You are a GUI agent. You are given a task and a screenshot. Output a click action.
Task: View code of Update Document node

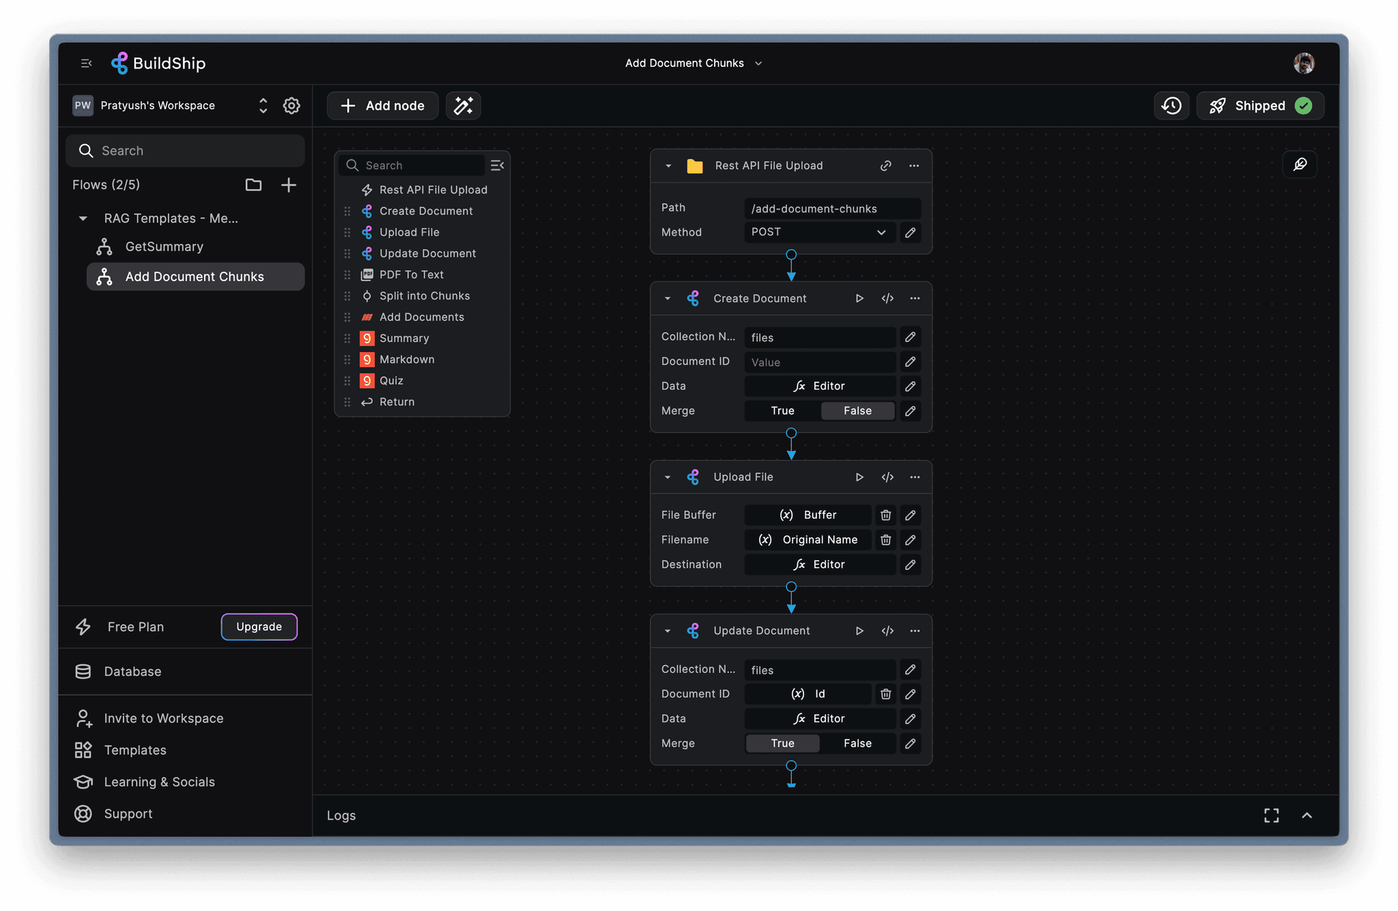pyautogui.click(x=887, y=631)
